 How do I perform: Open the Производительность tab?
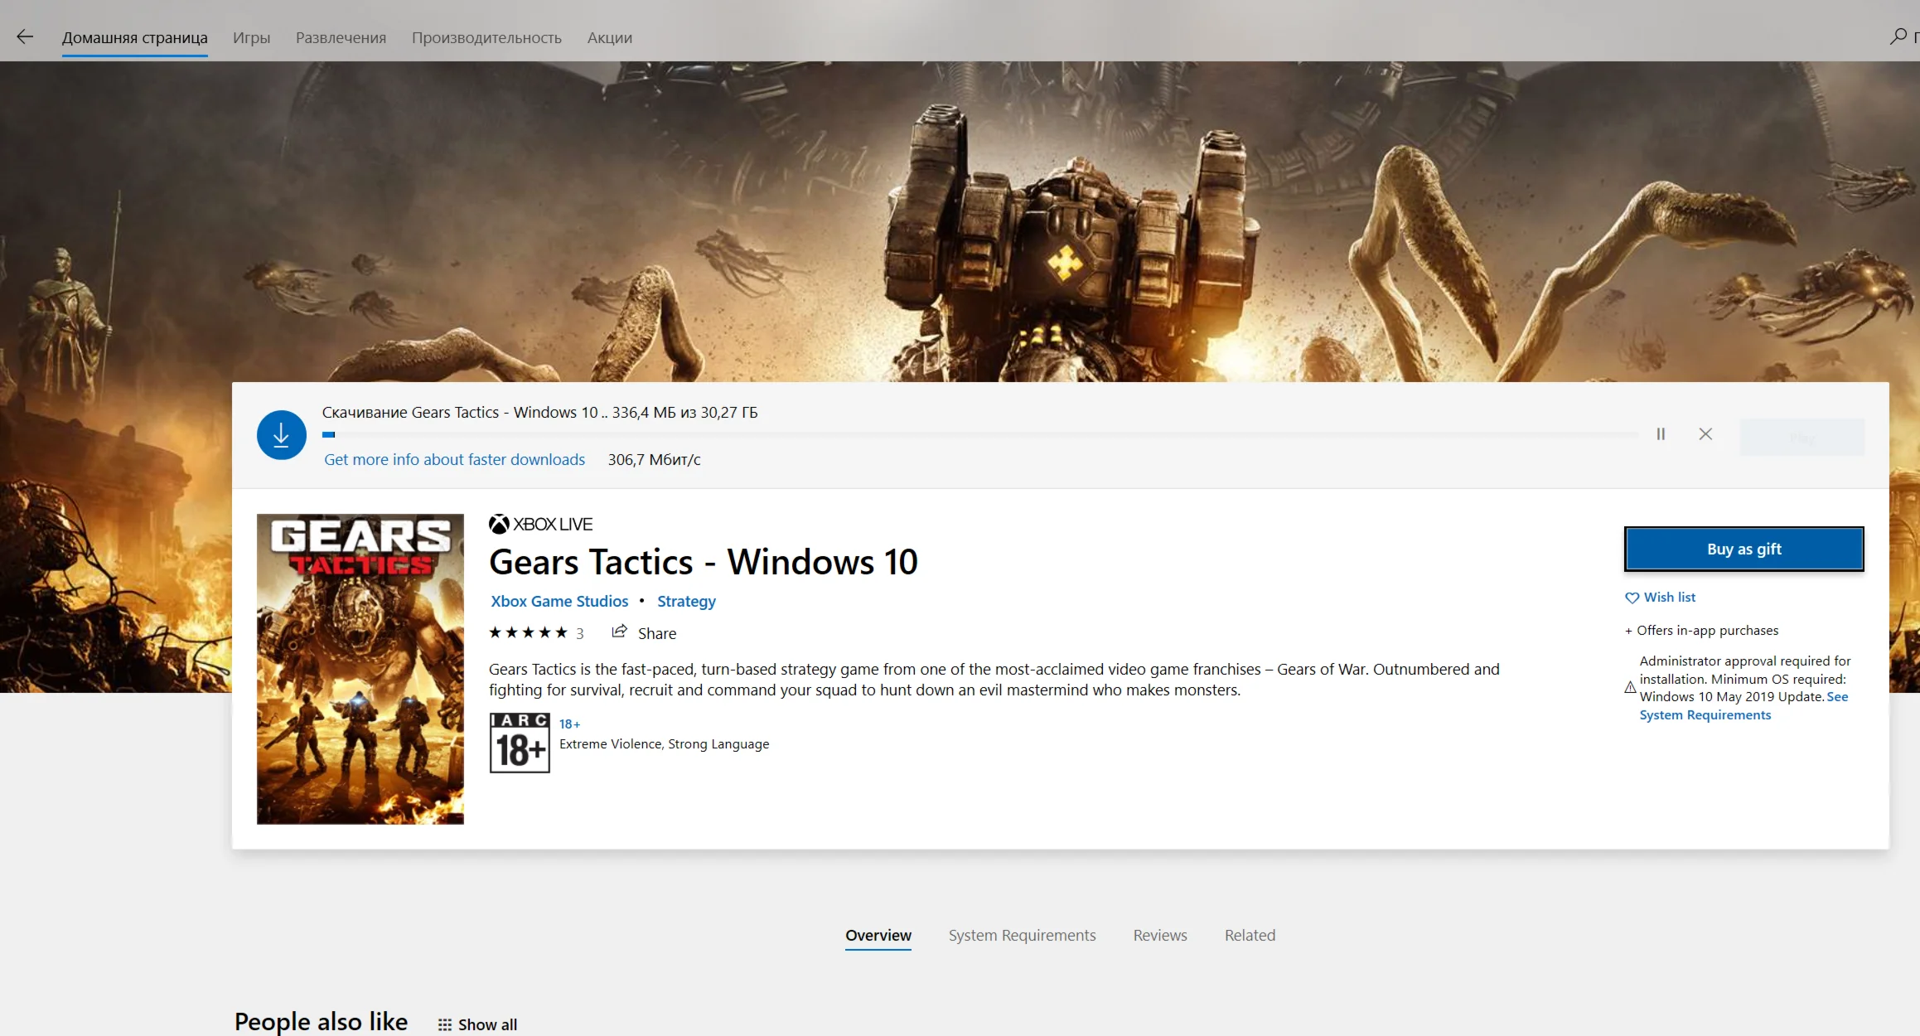486,37
